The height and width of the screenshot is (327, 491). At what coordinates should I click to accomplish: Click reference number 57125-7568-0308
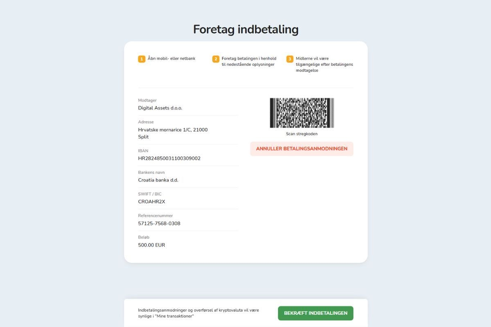[x=159, y=224]
